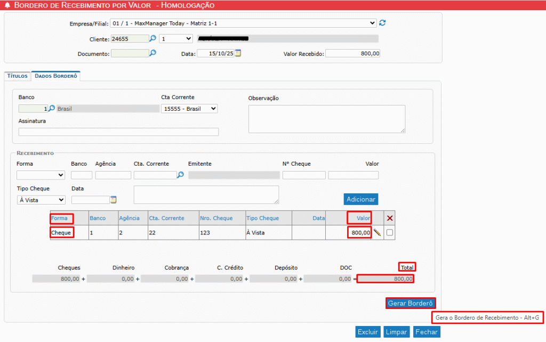The height and width of the screenshot is (342, 546).
Task: Click the pencil edit icon on Cheque row
Action: (377, 233)
